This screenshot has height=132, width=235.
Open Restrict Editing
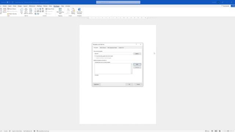click(x=73, y=11)
